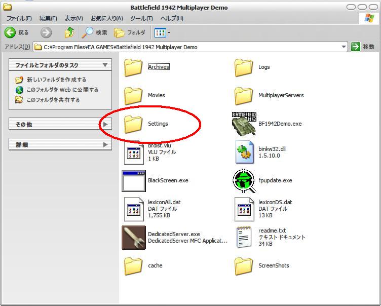Click the grey Forward arrow button
This screenshot has width=381, height=306.
46,32
